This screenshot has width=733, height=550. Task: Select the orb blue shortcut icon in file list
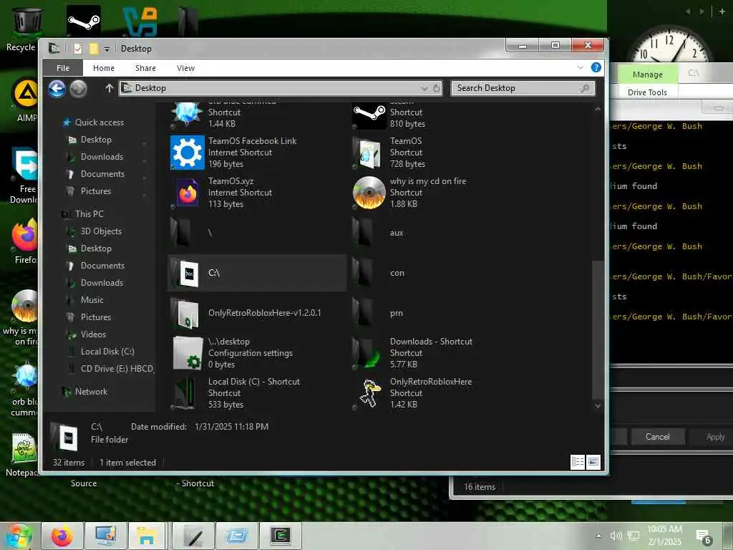(x=187, y=115)
